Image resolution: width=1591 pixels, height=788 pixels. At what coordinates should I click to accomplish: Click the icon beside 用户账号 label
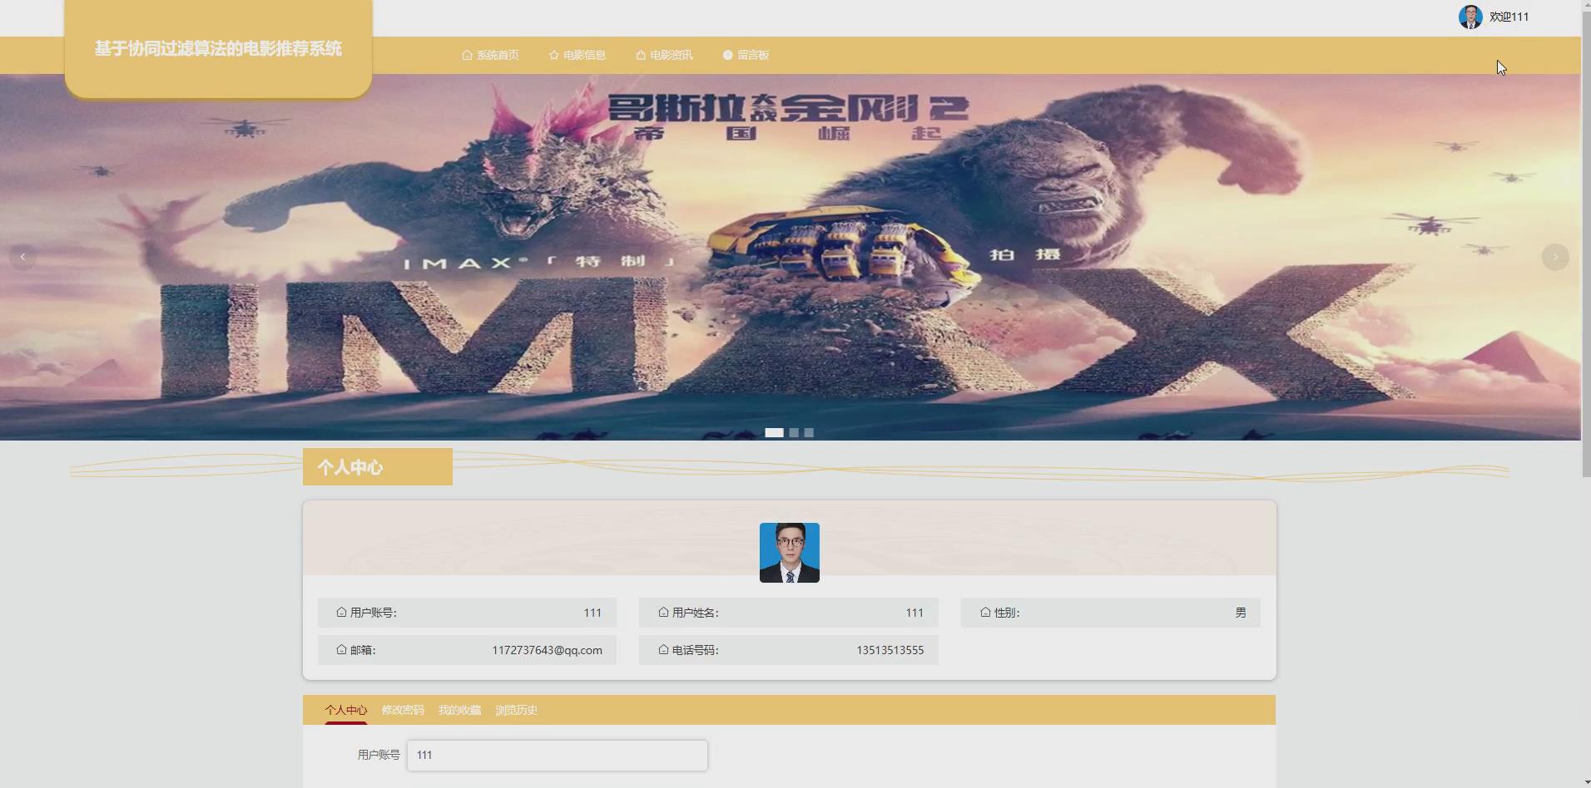(341, 613)
